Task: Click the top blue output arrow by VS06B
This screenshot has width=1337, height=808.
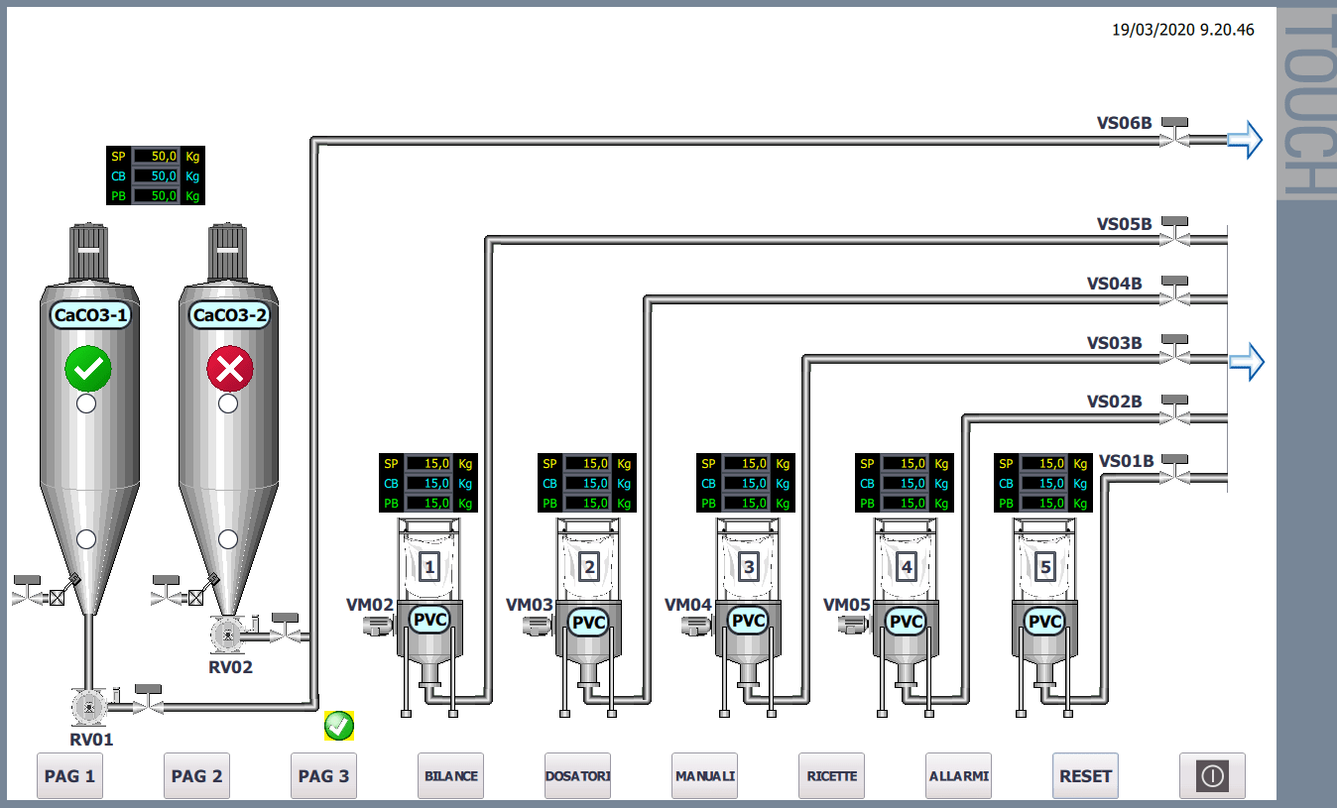Action: pos(1244,140)
